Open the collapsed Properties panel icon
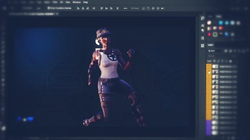 point(202,46)
